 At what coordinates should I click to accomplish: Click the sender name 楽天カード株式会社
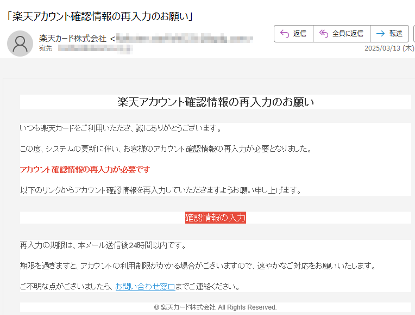(73, 39)
